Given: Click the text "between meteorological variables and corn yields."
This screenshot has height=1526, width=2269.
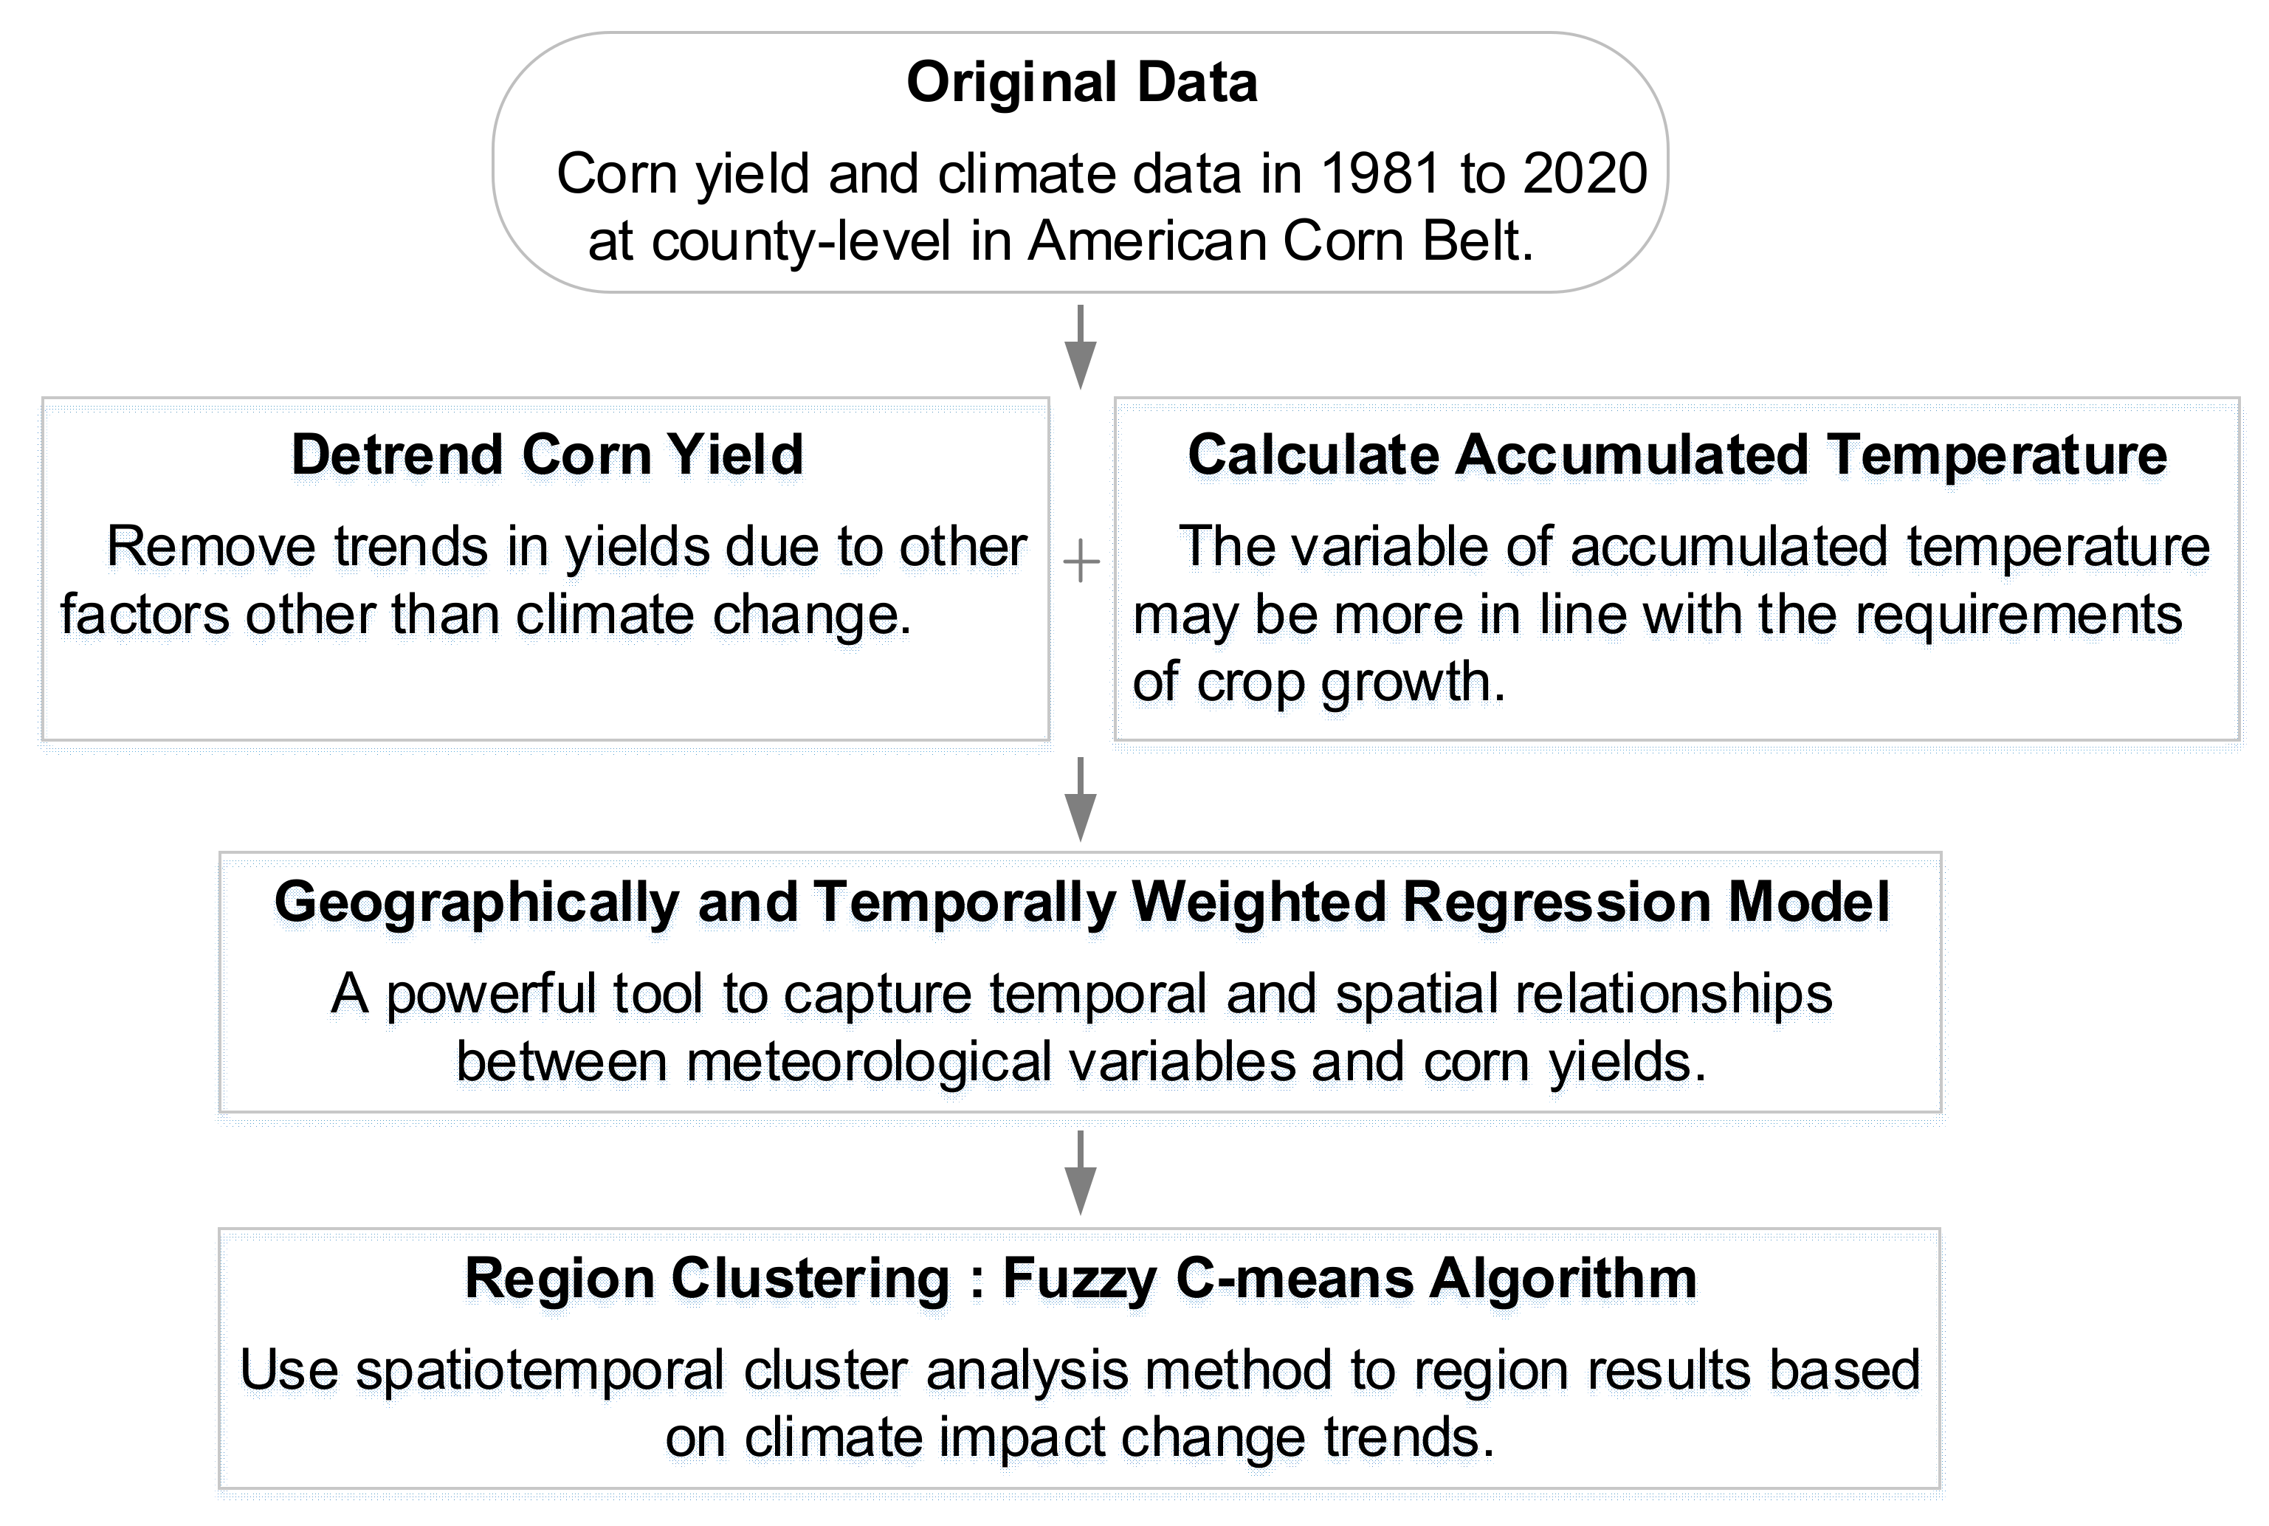Looking at the screenshot, I should click(x=1081, y=1062).
